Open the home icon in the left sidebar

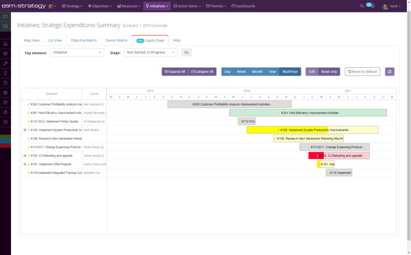click(5, 44)
